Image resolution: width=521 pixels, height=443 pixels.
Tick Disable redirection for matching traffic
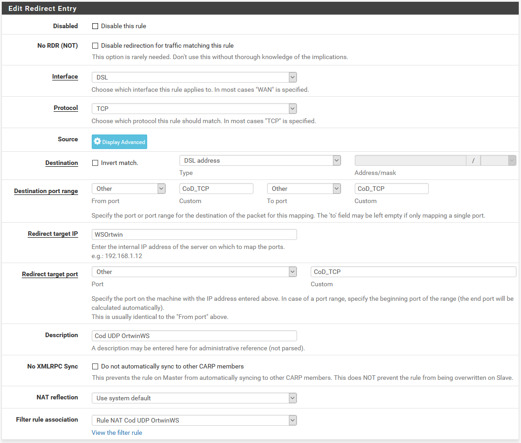pos(95,46)
